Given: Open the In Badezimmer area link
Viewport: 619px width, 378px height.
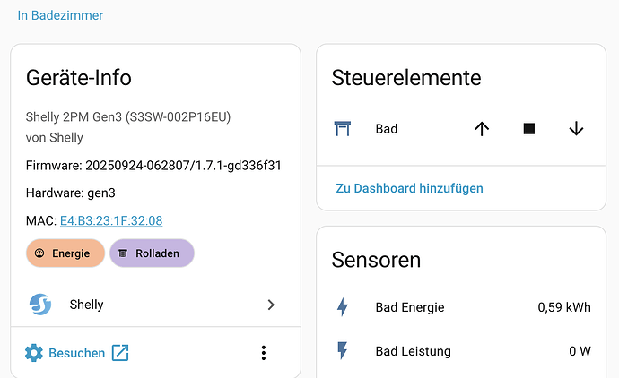Looking at the screenshot, I should click(60, 15).
